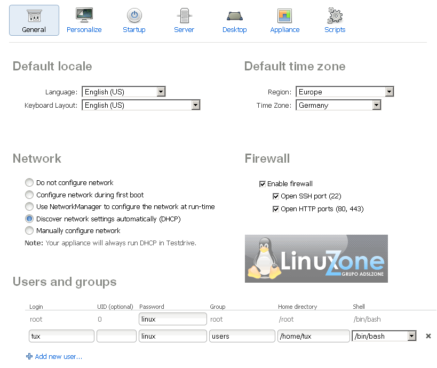Viewport: 437px width, 368px height.
Task: Select Configure network during first boot
Action: [x=29, y=195]
